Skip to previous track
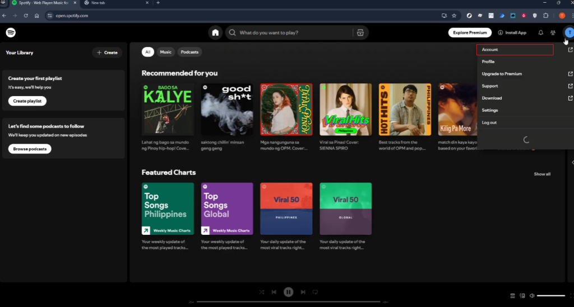 274,292
